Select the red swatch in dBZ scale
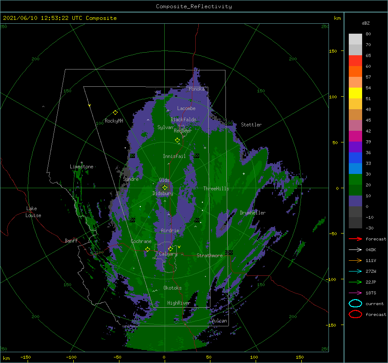This screenshot has width=388, height=363. point(355,60)
